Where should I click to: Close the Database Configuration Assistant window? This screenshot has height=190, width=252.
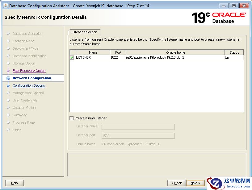click(244, 6)
